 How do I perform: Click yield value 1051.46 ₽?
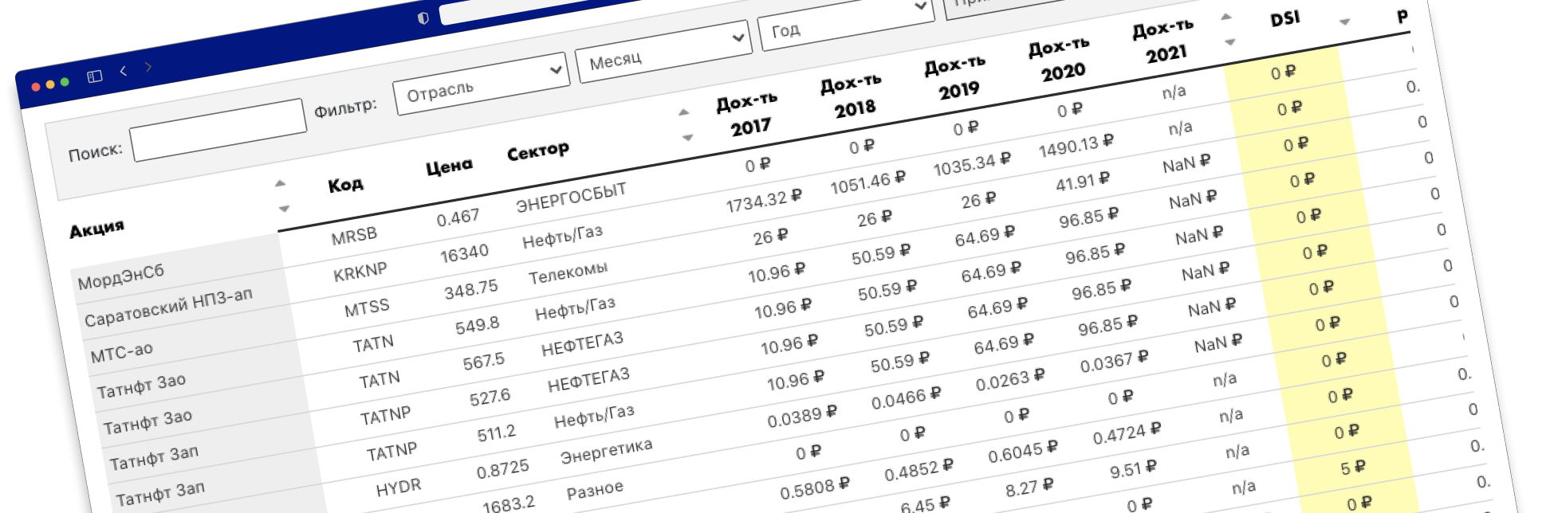(867, 182)
